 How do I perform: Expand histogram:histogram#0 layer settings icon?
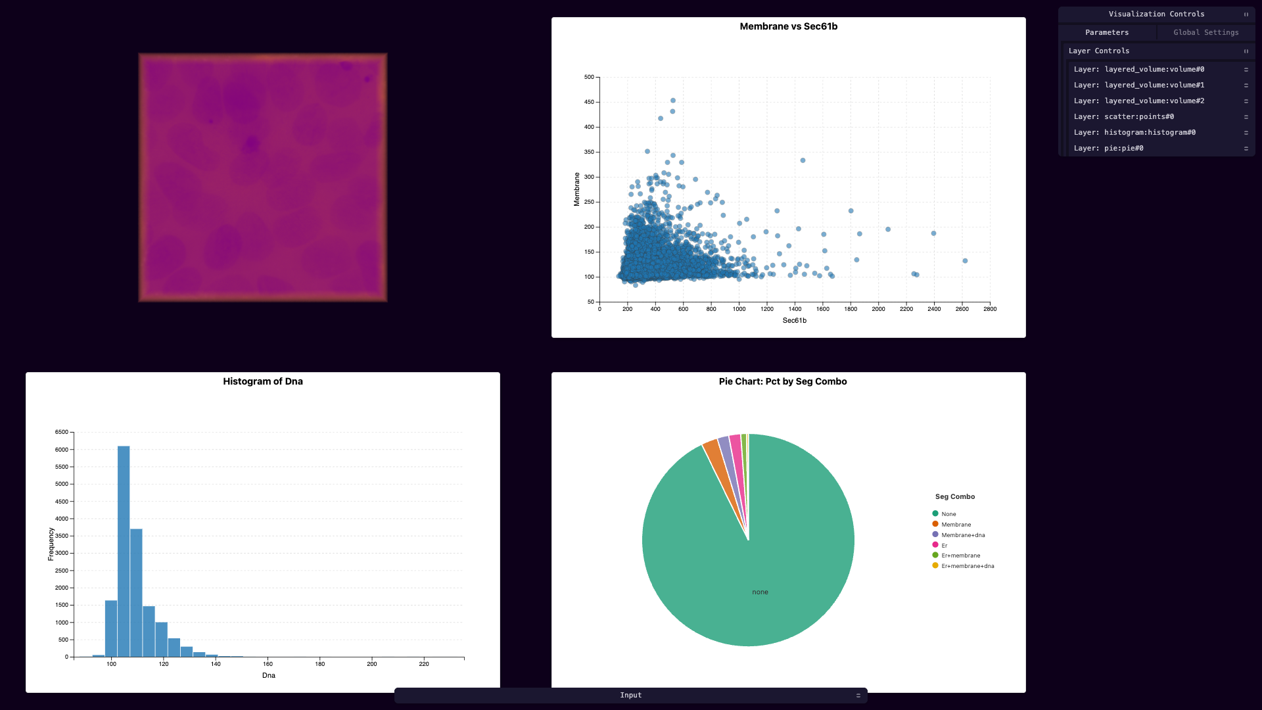pyautogui.click(x=1246, y=133)
